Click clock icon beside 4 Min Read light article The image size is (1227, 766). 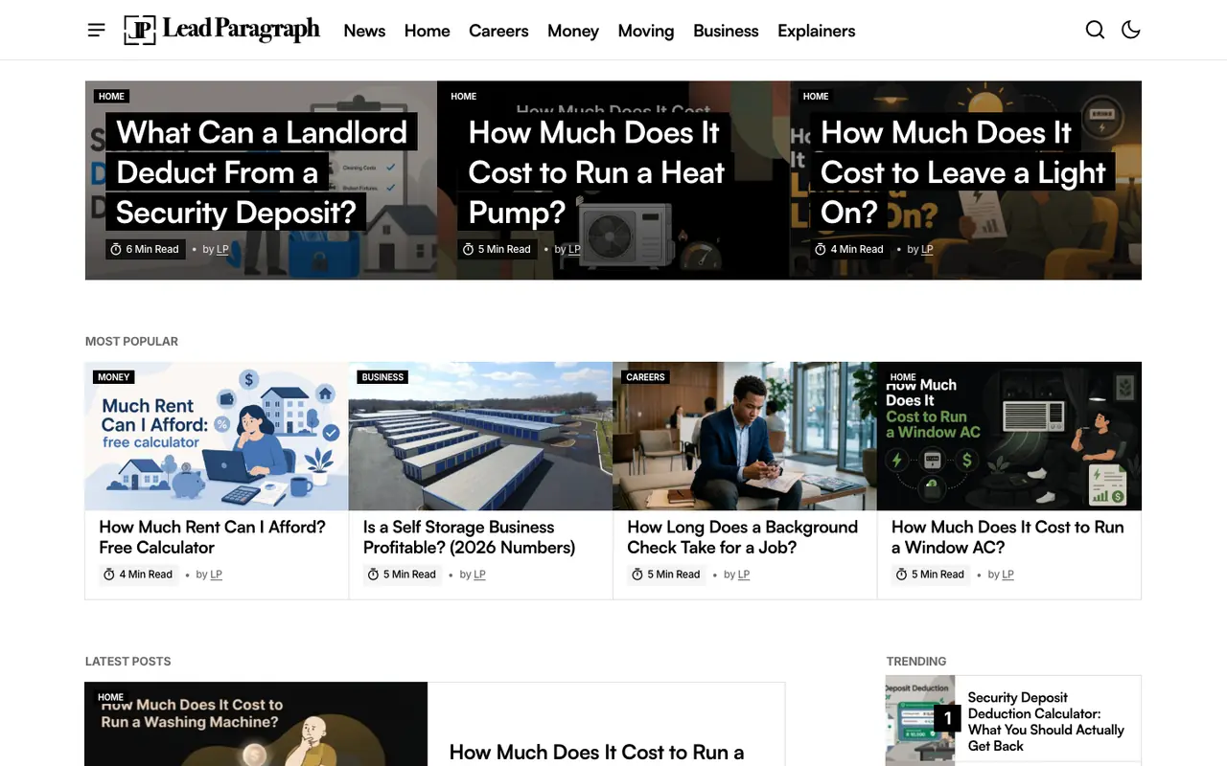click(x=821, y=249)
